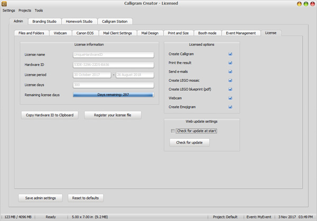Click the '3 Nov 2017' date in status bar
The width and height of the screenshot is (317, 221).
[287, 217]
